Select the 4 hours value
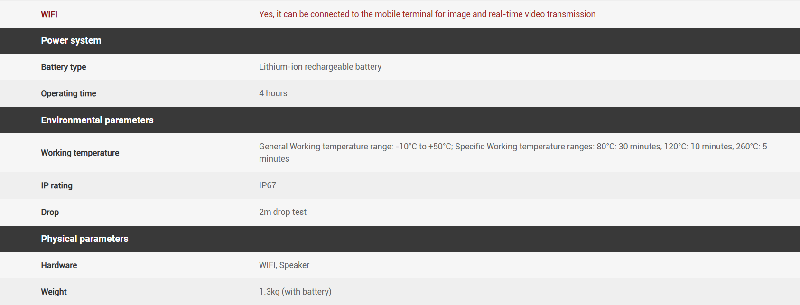 pos(273,93)
